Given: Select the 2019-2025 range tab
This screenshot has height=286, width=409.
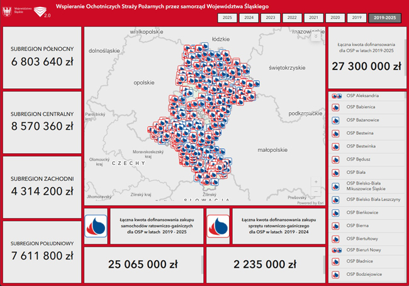Looking at the screenshot, I should [384, 18].
